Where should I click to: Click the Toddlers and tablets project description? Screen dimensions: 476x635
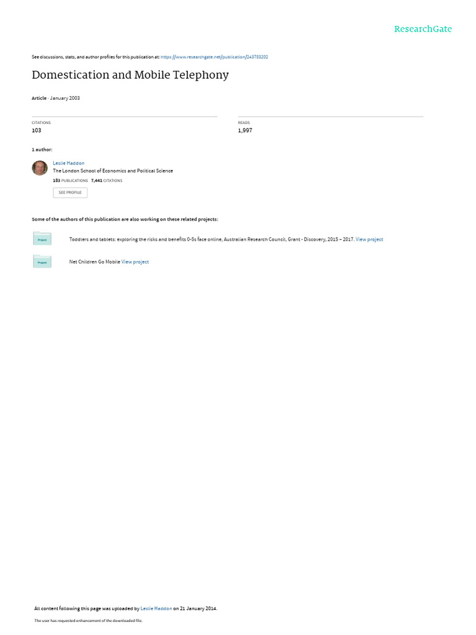pyautogui.click(x=212, y=239)
